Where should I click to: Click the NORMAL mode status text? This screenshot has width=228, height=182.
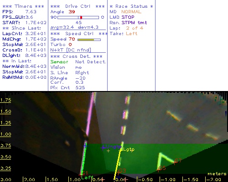131,12
